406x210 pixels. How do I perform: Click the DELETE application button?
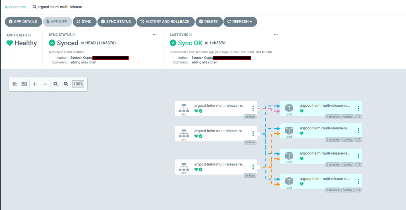coord(209,21)
